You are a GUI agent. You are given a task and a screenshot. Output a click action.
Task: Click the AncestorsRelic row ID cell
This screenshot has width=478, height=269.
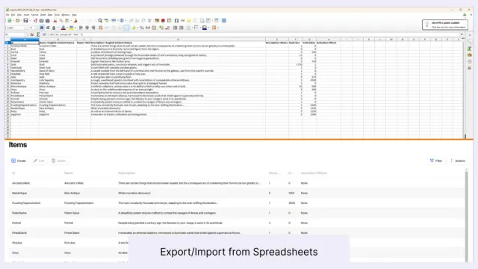21,183
